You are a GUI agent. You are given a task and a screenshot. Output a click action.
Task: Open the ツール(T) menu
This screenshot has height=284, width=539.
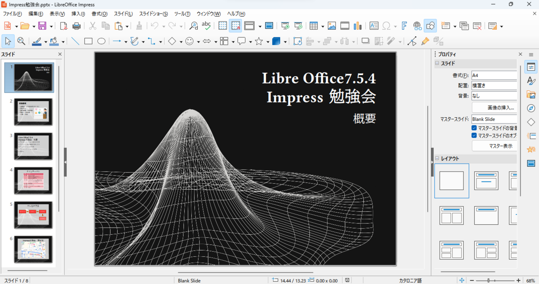click(182, 14)
